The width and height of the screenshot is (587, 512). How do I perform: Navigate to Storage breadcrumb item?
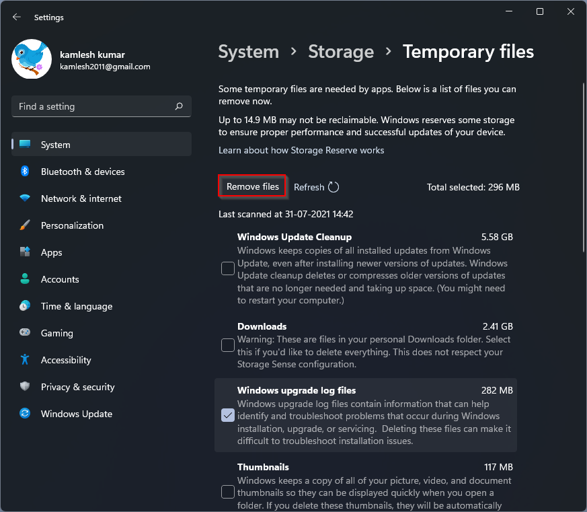point(341,52)
